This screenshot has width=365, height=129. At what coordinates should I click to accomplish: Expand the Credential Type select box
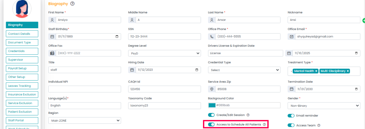point(244,70)
